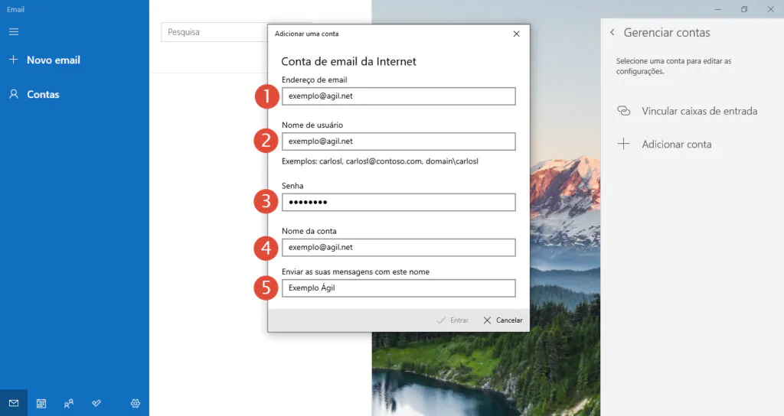
Task: Restore down the Email window
Action: click(744, 9)
